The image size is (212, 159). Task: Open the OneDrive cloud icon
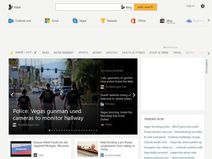(189, 21)
